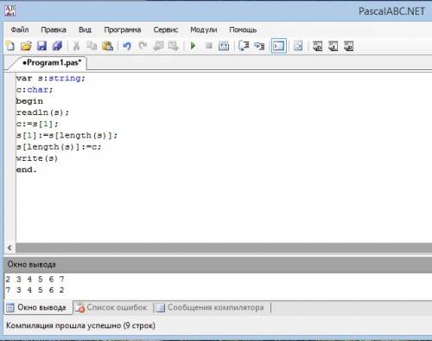Paste from clipboard using the toolbar icon

pos(107,46)
